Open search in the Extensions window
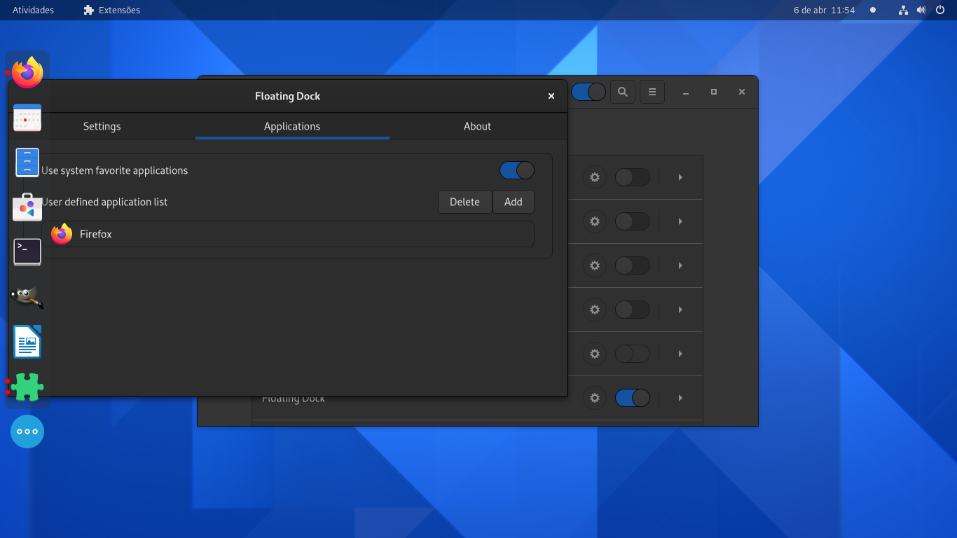 (622, 91)
